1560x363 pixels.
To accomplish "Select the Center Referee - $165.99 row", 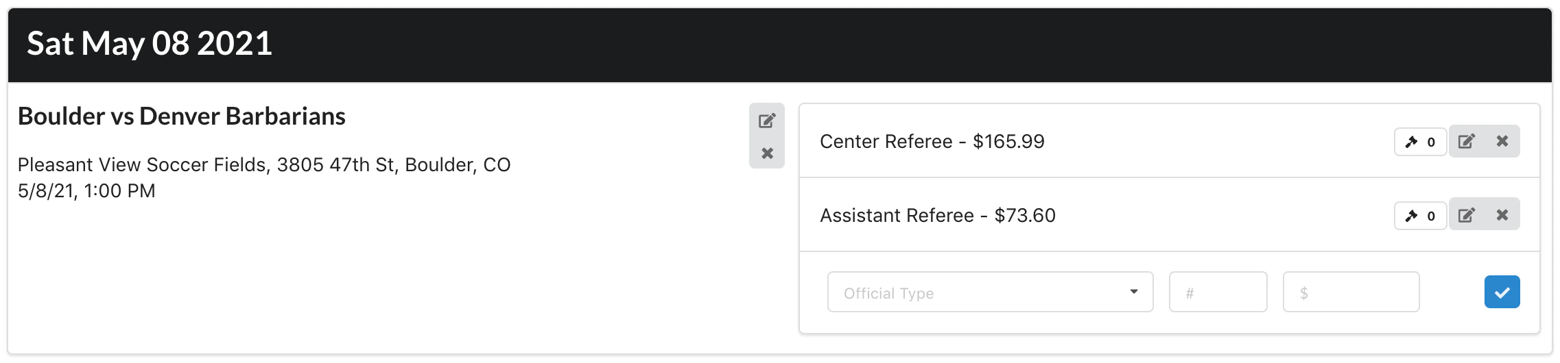I will click(1170, 141).
